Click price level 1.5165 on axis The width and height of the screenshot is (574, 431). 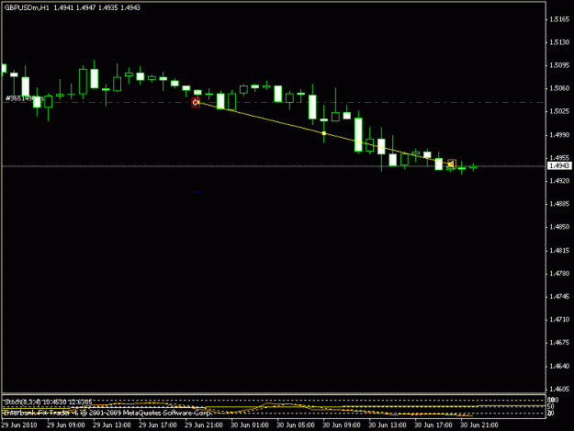[x=559, y=19]
